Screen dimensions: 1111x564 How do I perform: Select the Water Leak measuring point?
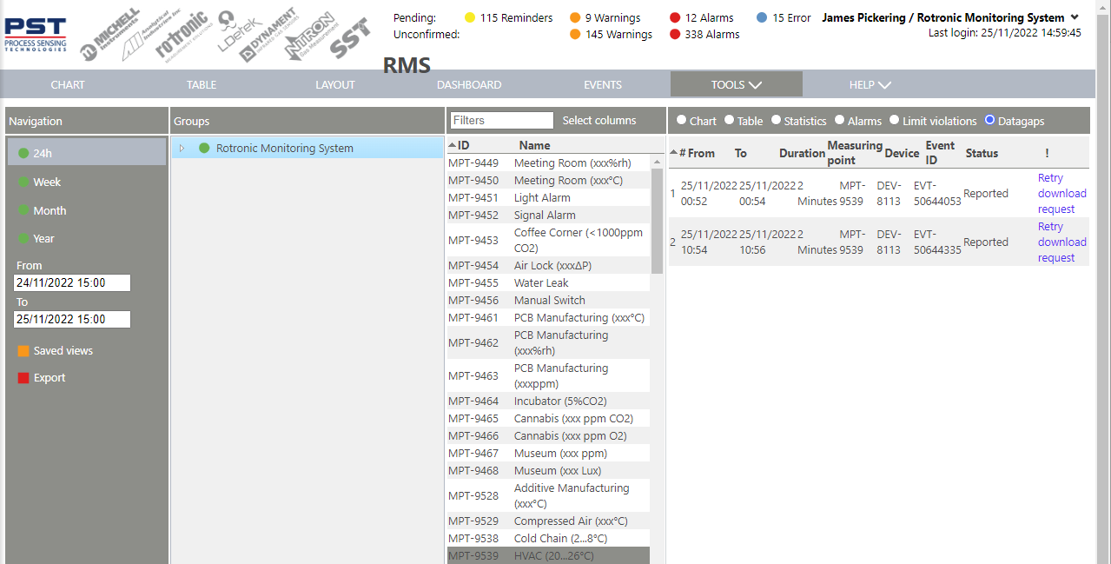[548, 282]
